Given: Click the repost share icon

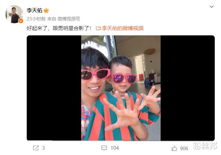Looking at the screenshot, I should [36, 148].
